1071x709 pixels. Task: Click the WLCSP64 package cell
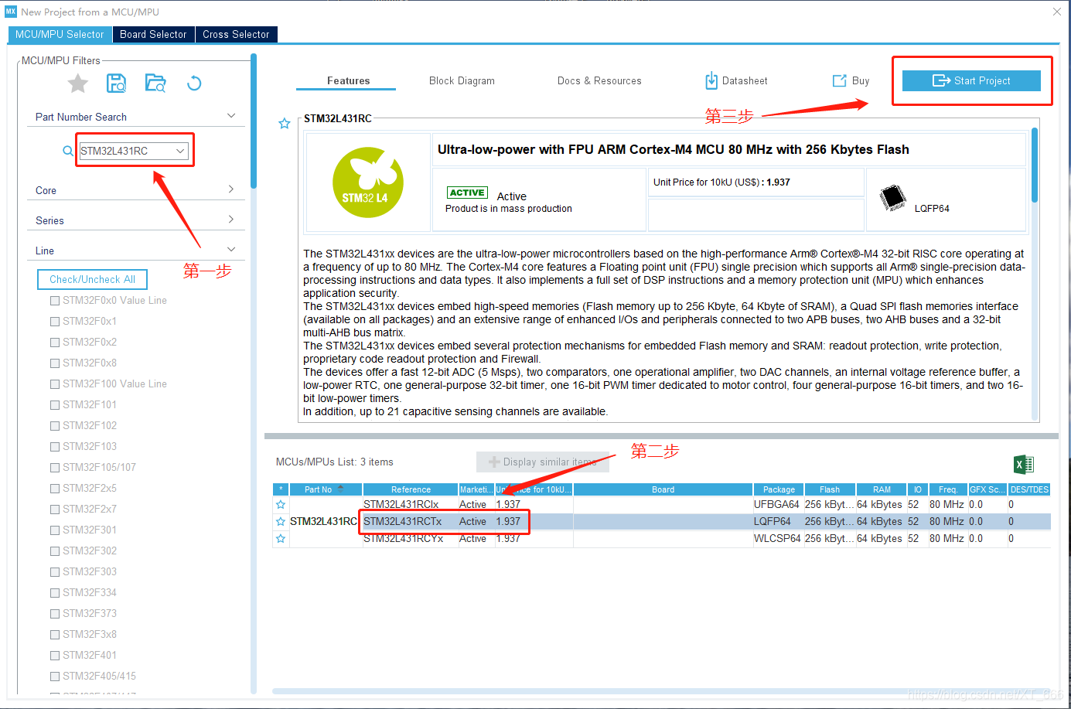pos(777,539)
